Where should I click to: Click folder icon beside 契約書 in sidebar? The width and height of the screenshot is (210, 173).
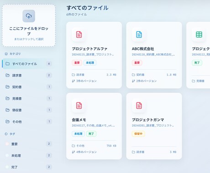pos(7,86)
